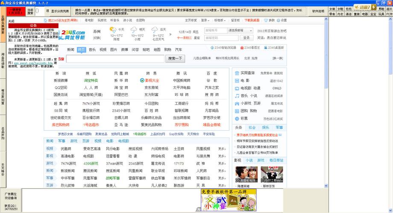Click the play icon beside 影视大全
The image size is (393, 213).
click(x=142, y=81)
